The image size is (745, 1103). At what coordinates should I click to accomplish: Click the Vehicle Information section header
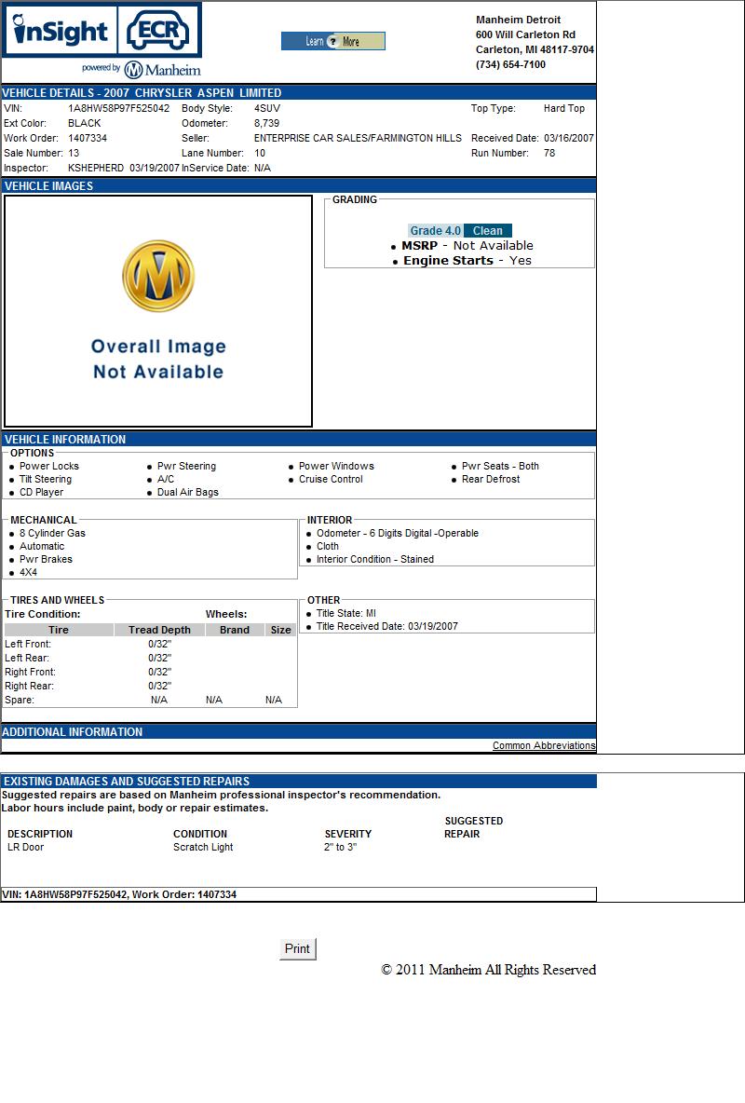point(299,439)
